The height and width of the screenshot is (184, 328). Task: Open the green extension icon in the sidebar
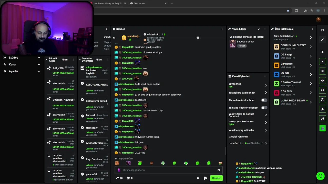click(322, 128)
